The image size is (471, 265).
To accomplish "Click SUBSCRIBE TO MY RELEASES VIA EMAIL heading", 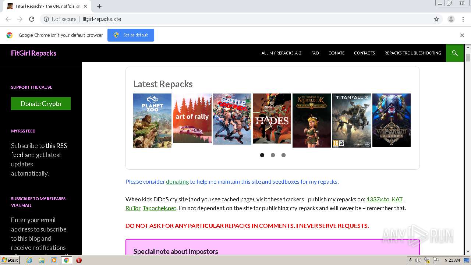I will (38, 202).
